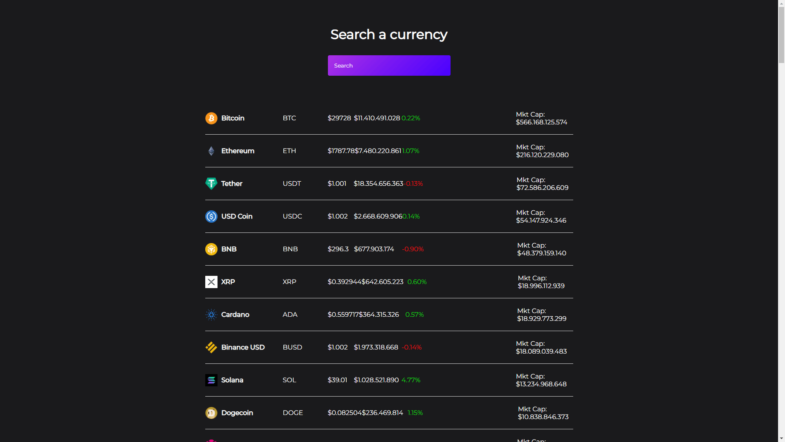The height and width of the screenshot is (442, 785).
Task: Click Dogecoin volume $236.469.814
Action: pyautogui.click(x=382, y=413)
